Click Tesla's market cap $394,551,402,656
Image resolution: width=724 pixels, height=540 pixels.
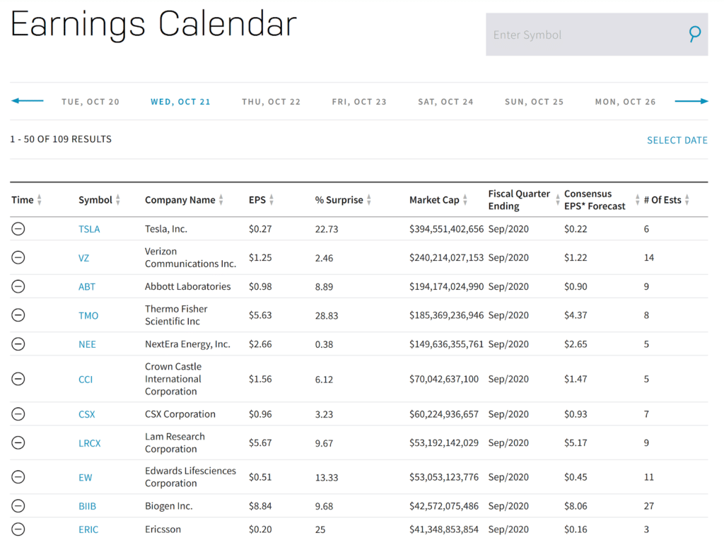pyautogui.click(x=447, y=229)
